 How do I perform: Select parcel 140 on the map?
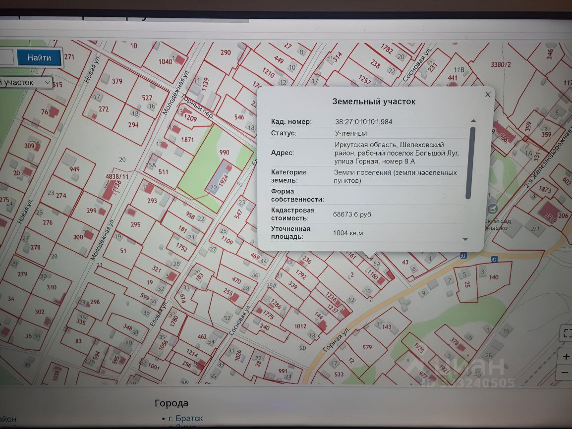pos(494,277)
